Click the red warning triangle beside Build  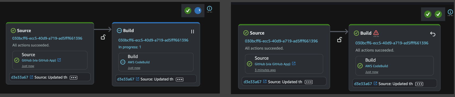click(x=376, y=33)
